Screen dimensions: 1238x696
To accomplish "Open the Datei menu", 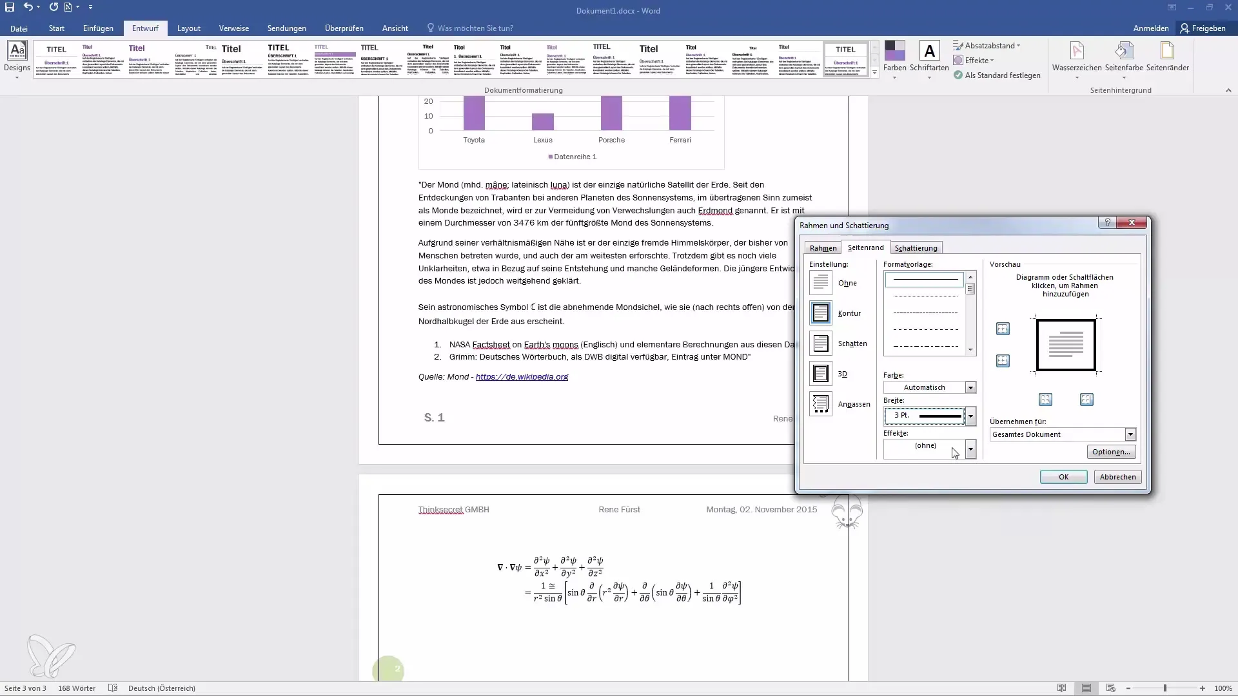I will 19,28.
